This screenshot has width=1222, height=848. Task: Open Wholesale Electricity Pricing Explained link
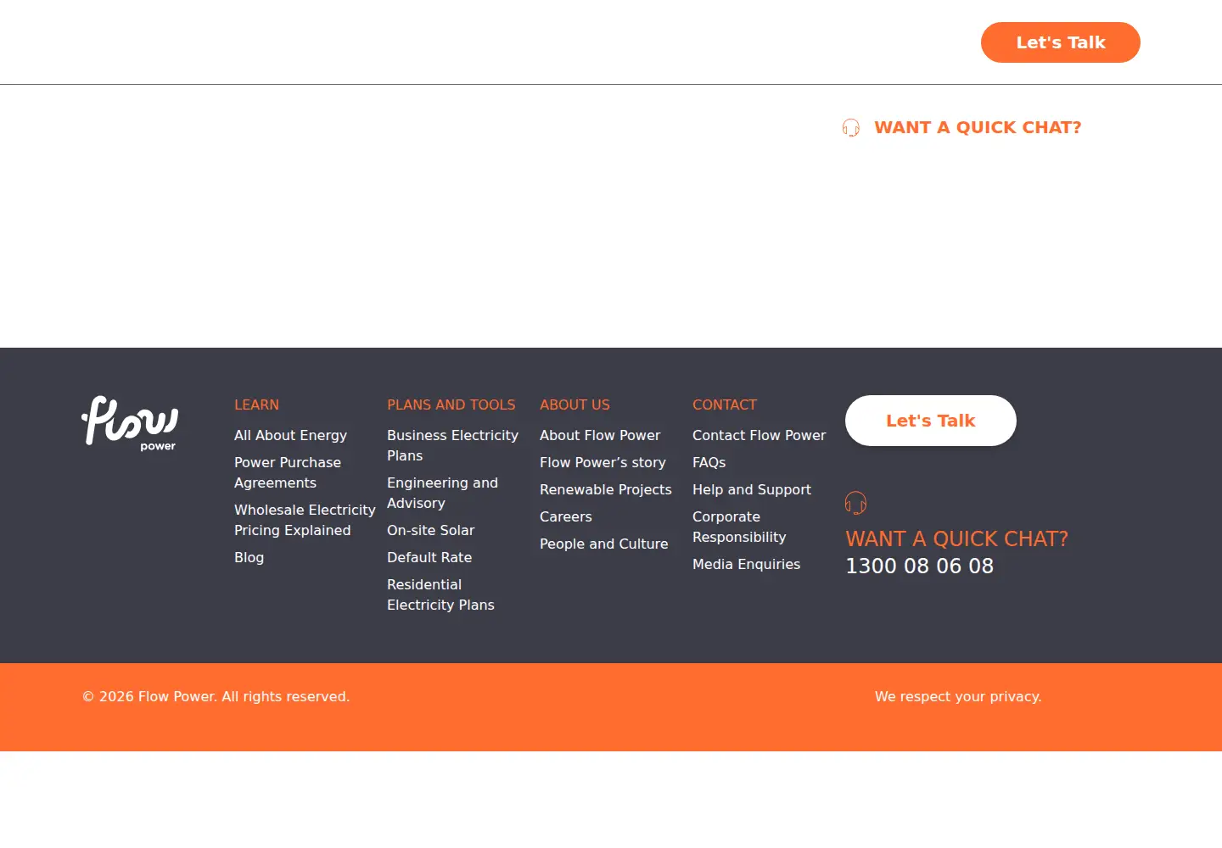tap(305, 520)
